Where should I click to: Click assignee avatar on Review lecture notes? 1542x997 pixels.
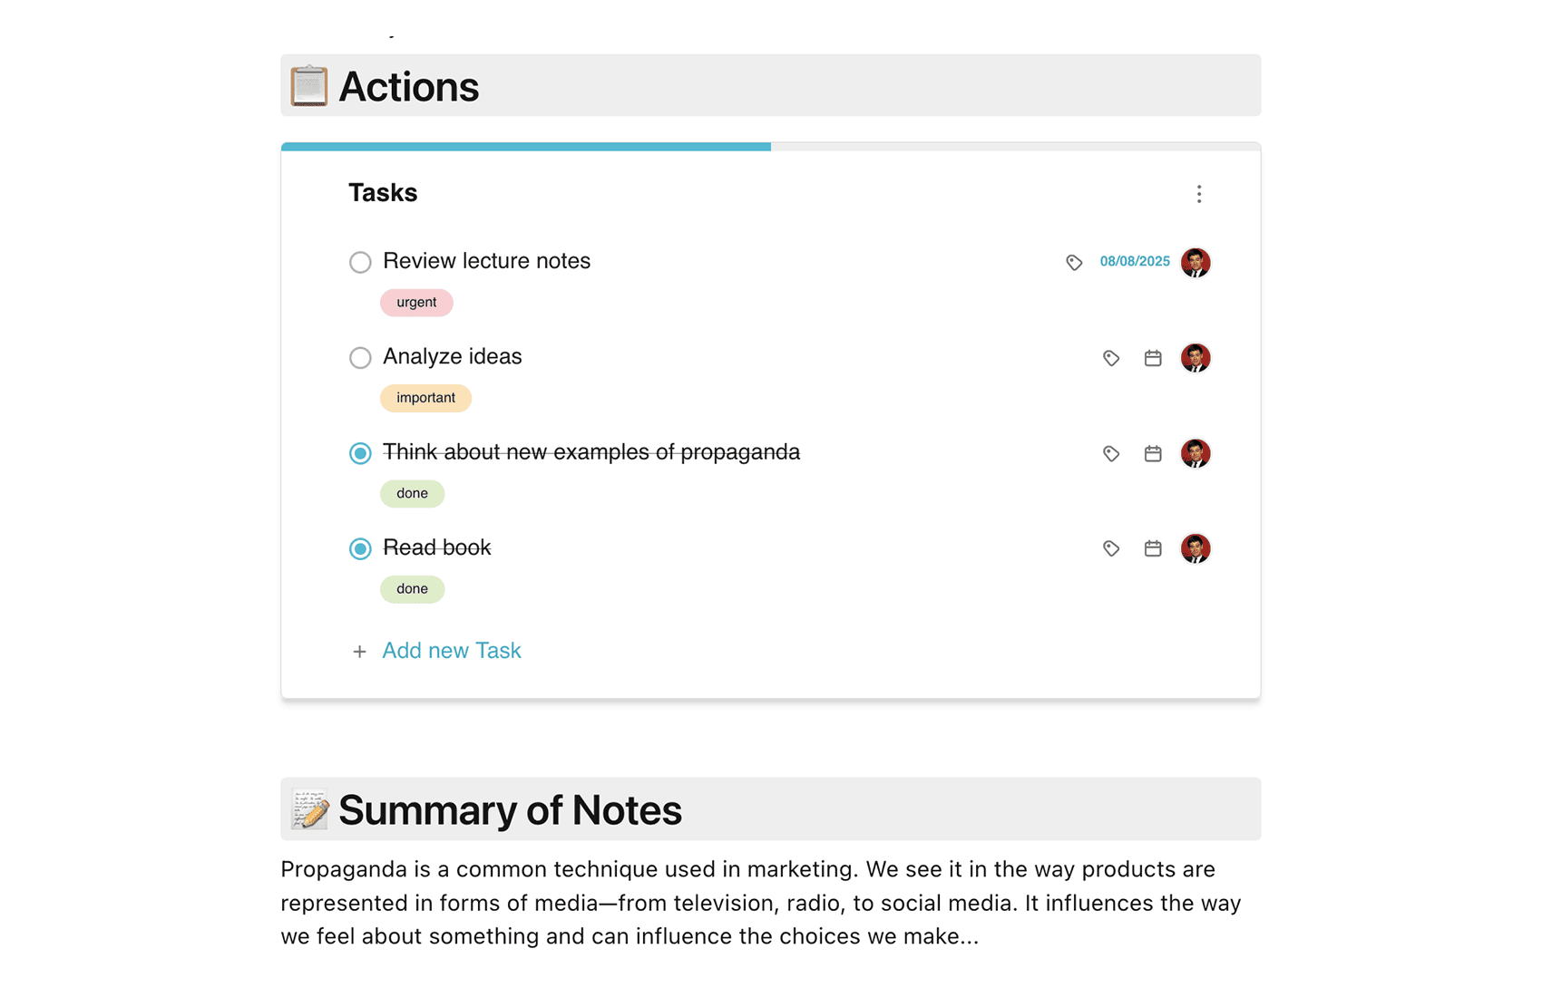(x=1196, y=262)
